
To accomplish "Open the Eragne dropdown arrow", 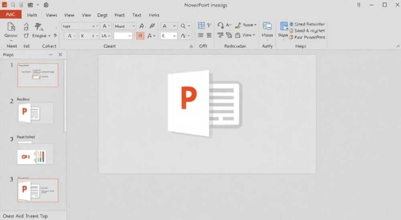I will [49, 36].
